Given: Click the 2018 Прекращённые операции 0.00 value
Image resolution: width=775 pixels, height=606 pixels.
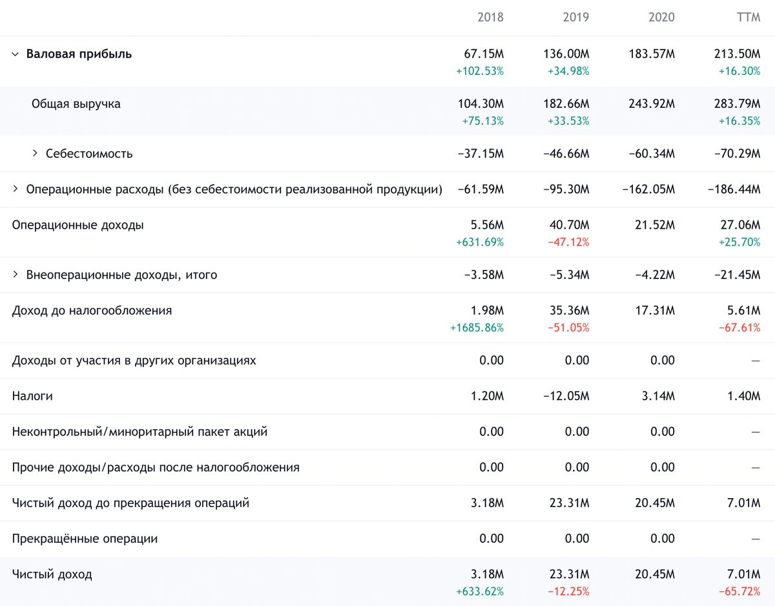Looking at the screenshot, I should pyautogui.click(x=491, y=539).
